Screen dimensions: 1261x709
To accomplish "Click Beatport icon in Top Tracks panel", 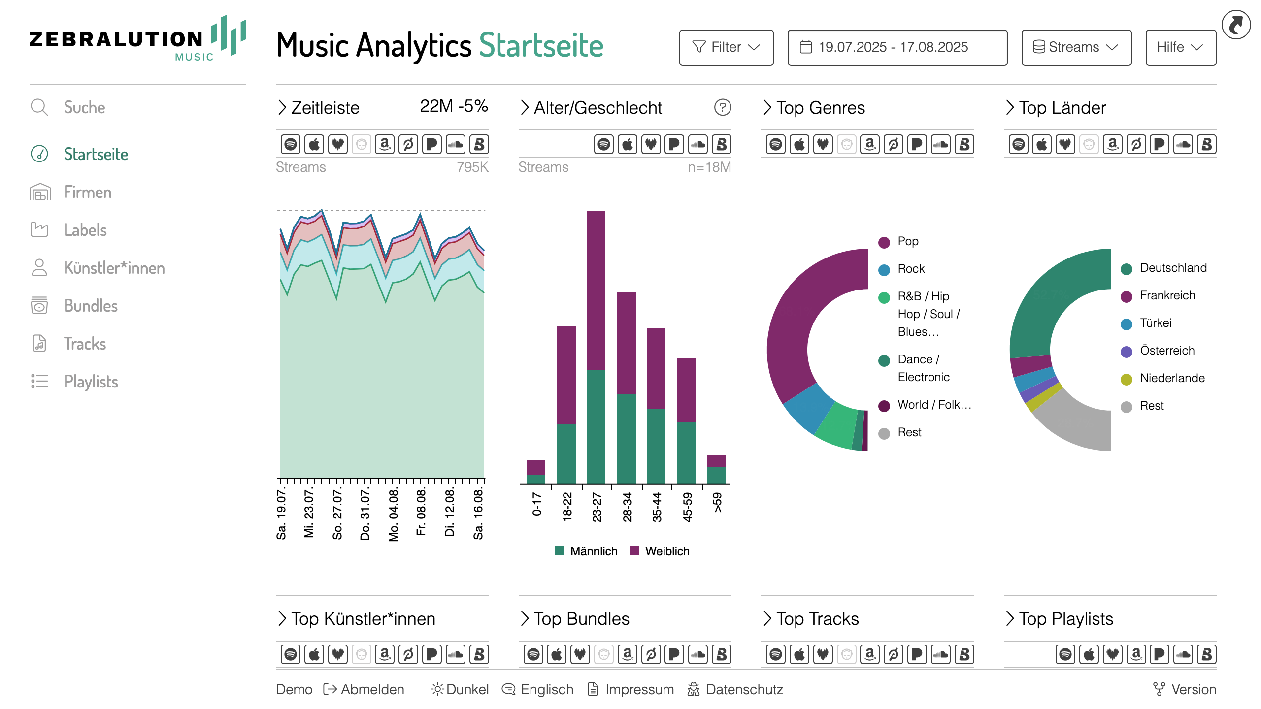I will click(x=964, y=654).
